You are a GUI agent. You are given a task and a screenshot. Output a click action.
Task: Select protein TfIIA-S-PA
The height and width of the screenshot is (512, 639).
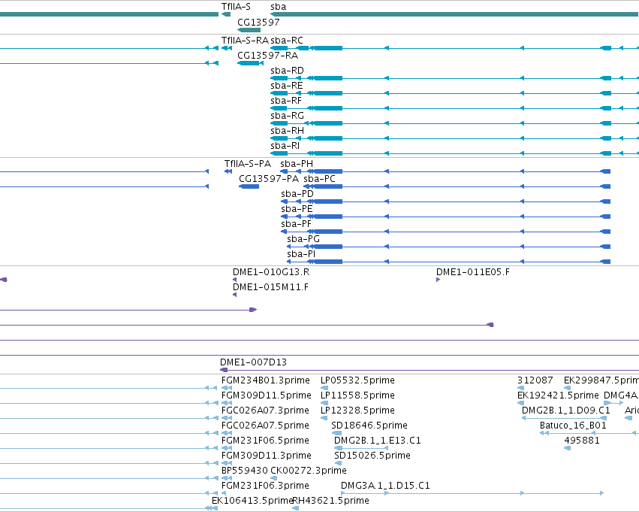[x=248, y=164]
